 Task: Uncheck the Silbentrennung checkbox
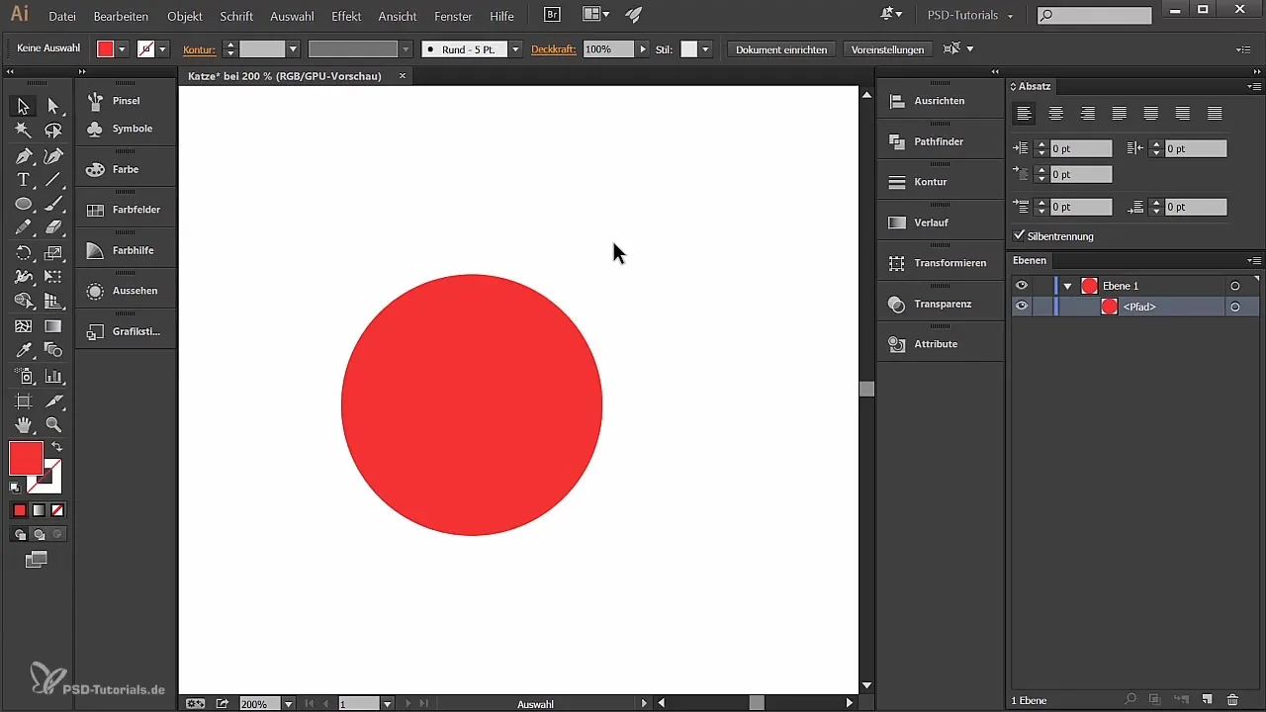pyautogui.click(x=1020, y=236)
